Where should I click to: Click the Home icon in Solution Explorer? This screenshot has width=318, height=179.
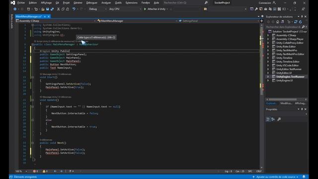click(278, 22)
